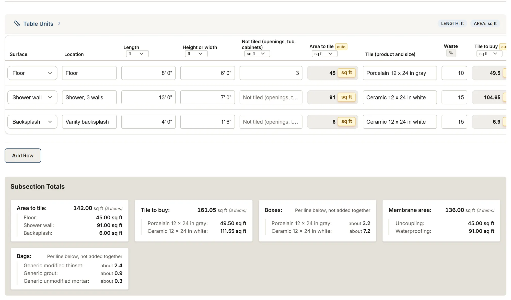Open the Not tiled column unit dropdown
The width and height of the screenshot is (511, 300).
257,54
